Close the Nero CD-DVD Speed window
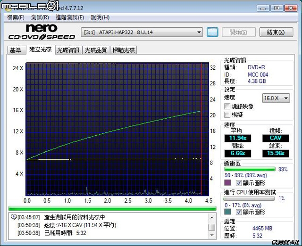Image resolution: width=302 pixels, height=246 pixels. click(291, 8)
